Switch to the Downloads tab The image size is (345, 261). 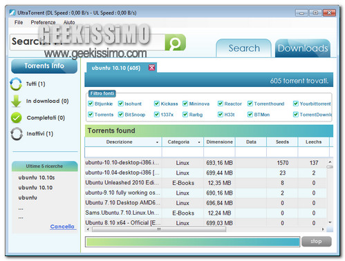pos(303,48)
